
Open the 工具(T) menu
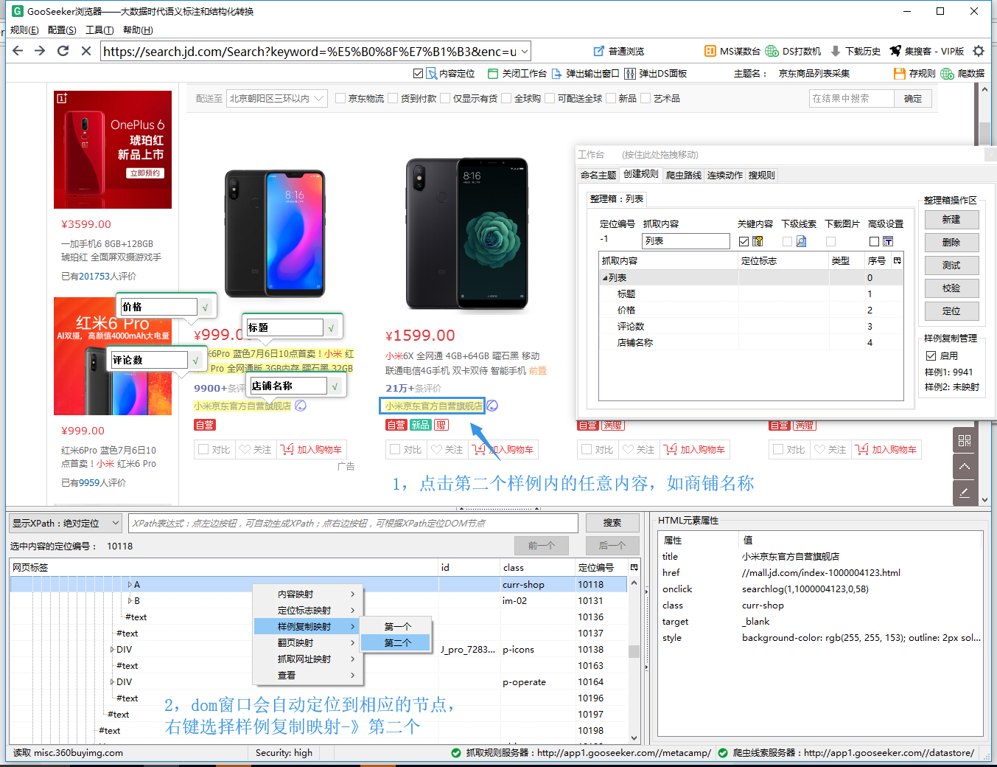[x=99, y=29]
